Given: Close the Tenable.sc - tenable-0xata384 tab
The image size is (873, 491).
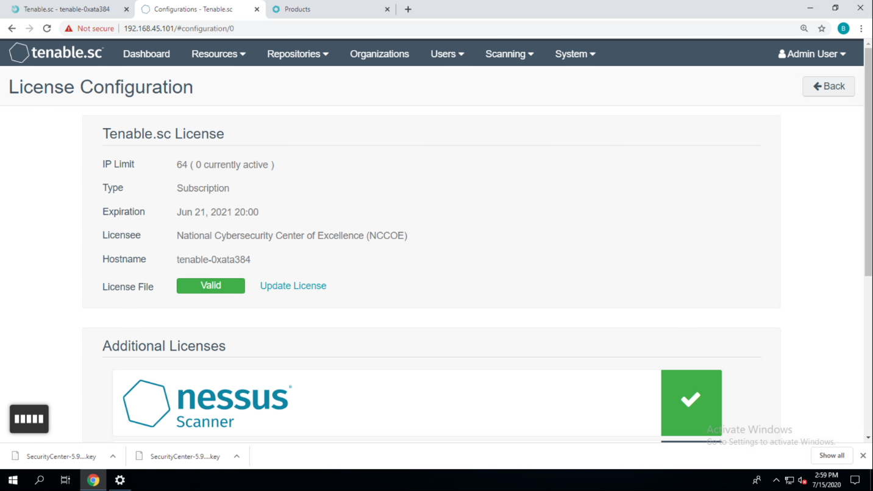Looking at the screenshot, I should (x=126, y=9).
